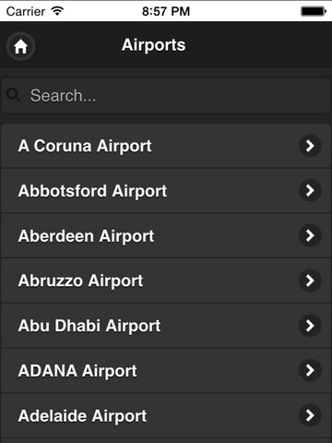Image resolution: width=332 pixels, height=443 pixels.
Task: Tap the Home icon button
Action: click(x=20, y=46)
